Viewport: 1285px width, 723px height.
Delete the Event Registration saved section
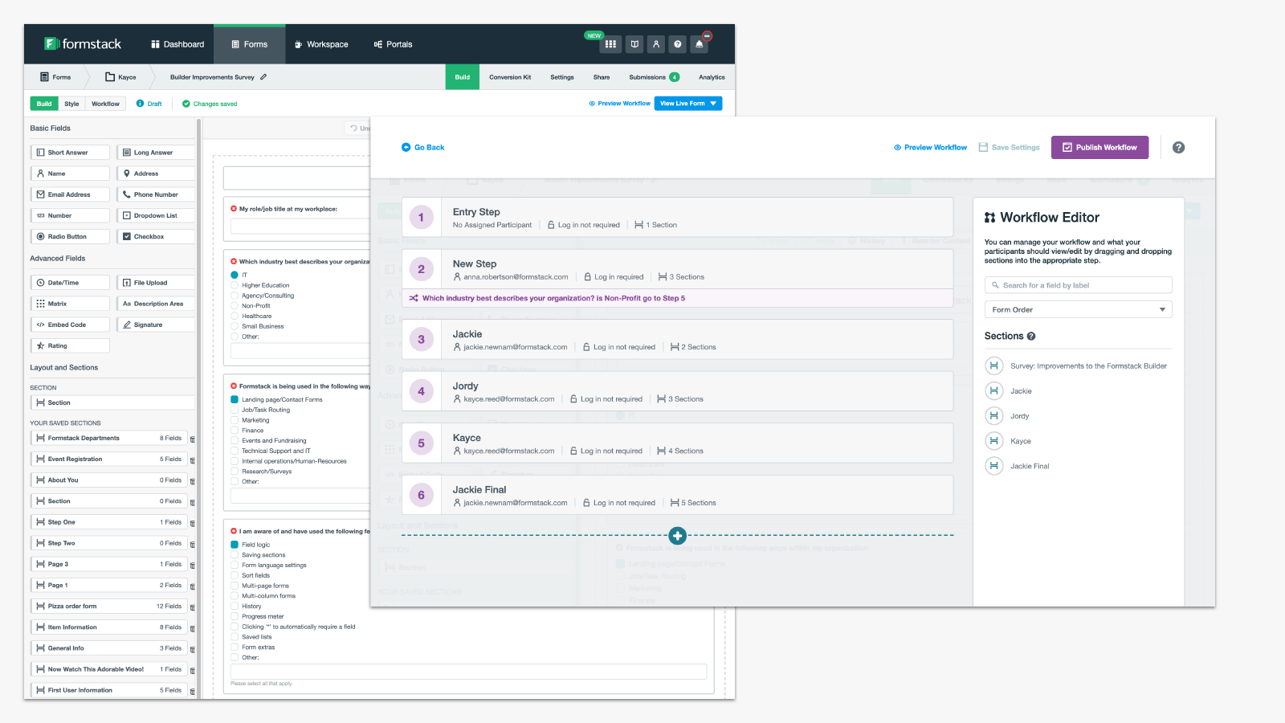[x=192, y=460]
